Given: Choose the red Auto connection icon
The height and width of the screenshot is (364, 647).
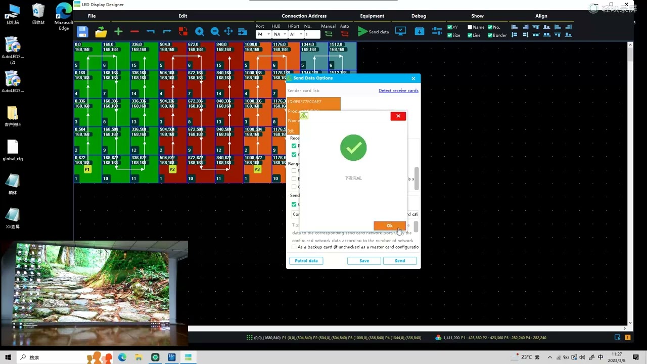Looking at the screenshot, I should [344, 34].
